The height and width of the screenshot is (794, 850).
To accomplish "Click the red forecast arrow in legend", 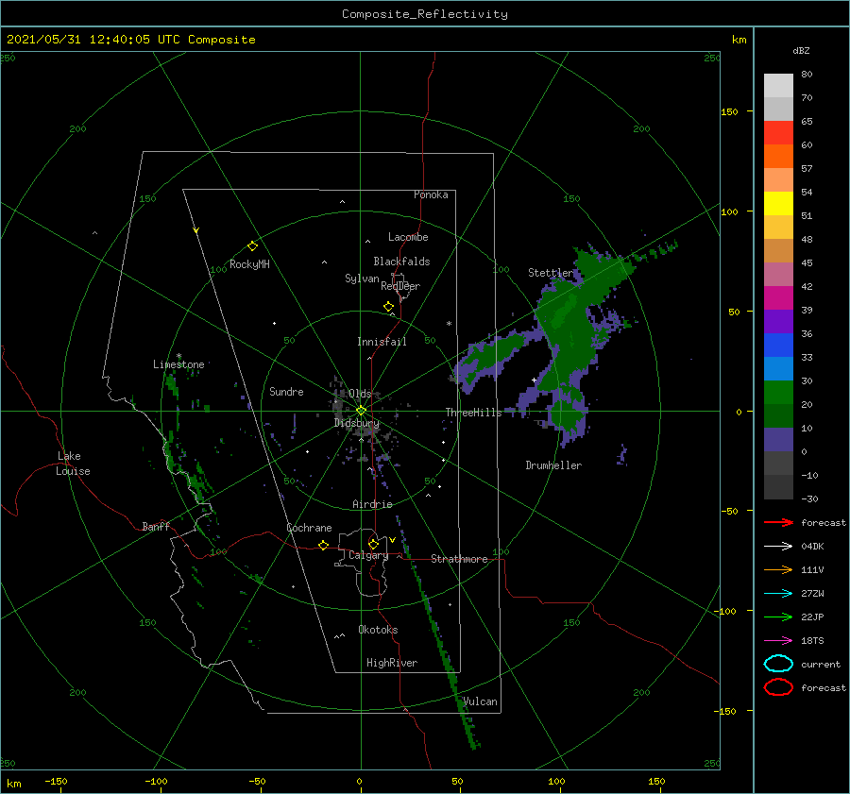I will pyautogui.click(x=778, y=522).
